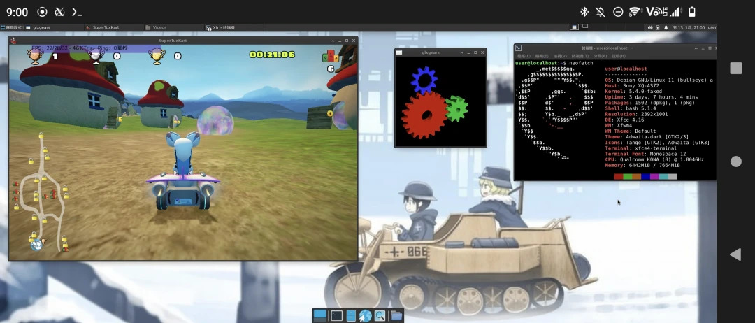Open the terminal's first menu (File)
The width and height of the screenshot is (755, 323).
[x=524, y=55]
